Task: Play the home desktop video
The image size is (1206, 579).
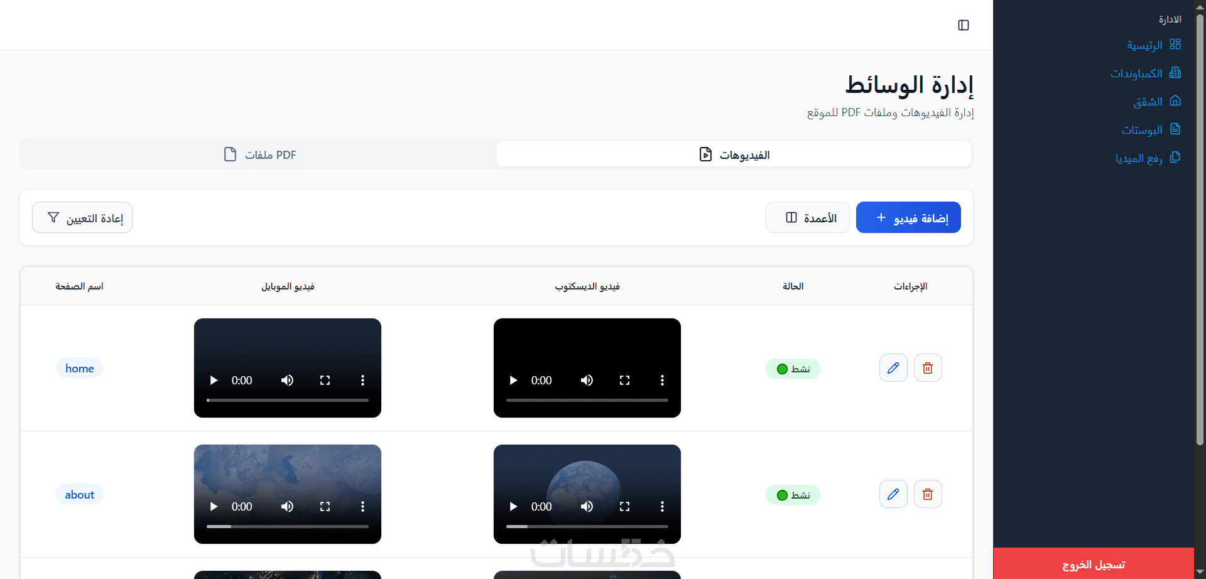Action: point(513,380)
